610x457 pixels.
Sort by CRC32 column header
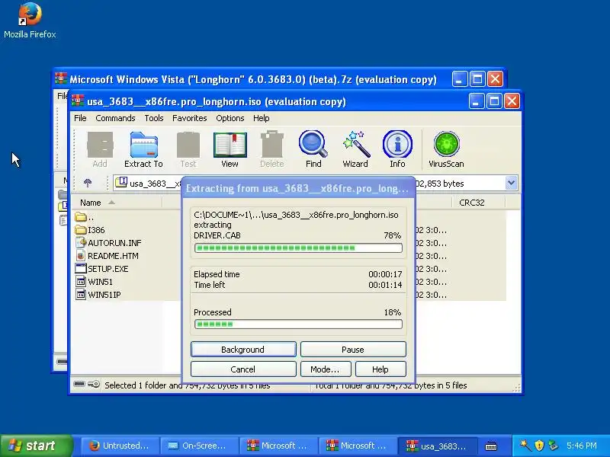coord(479,203)
